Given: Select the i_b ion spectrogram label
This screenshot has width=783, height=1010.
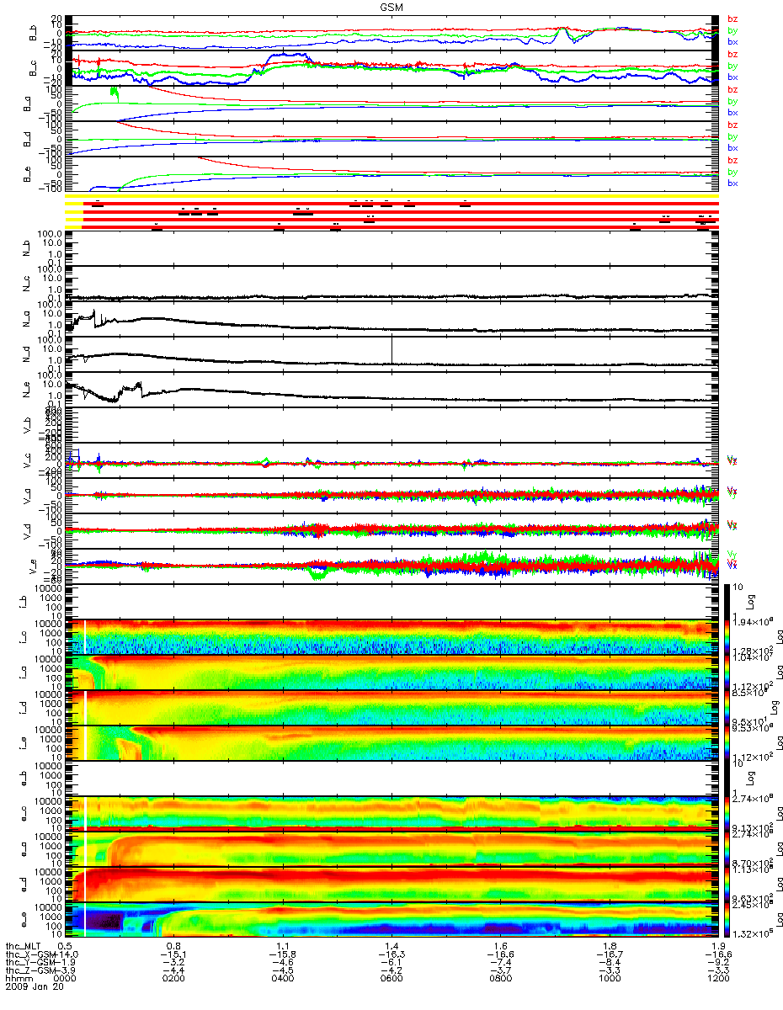Looking at the screenshot, I should [x=23, y=602].
